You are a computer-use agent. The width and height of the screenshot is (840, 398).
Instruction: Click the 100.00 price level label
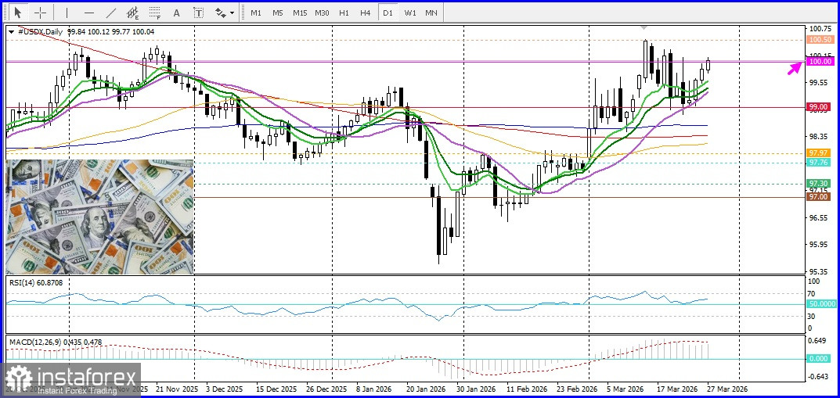(820, 61)
